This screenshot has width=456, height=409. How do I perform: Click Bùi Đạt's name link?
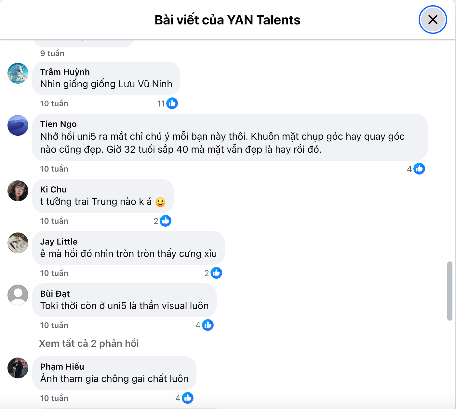tap(55, 294)
